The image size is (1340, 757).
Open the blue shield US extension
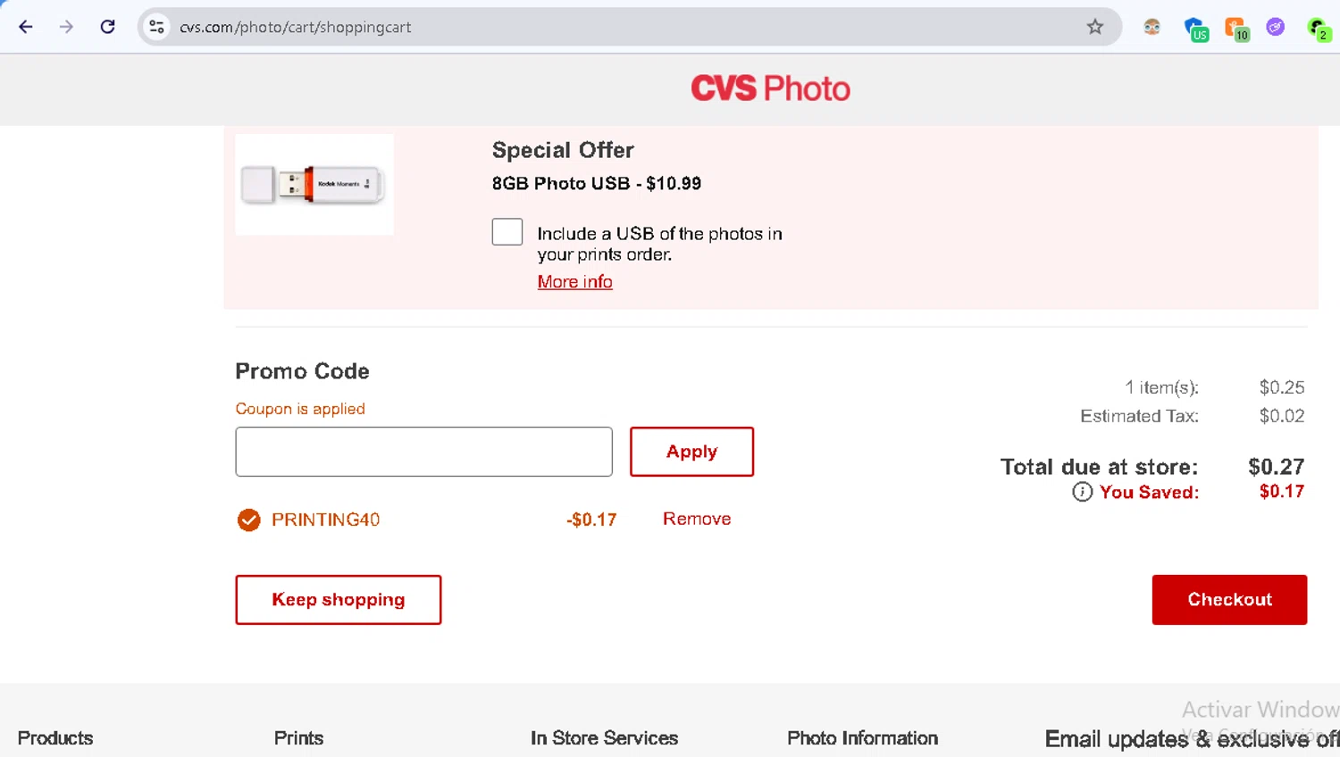pos(1194,29)
